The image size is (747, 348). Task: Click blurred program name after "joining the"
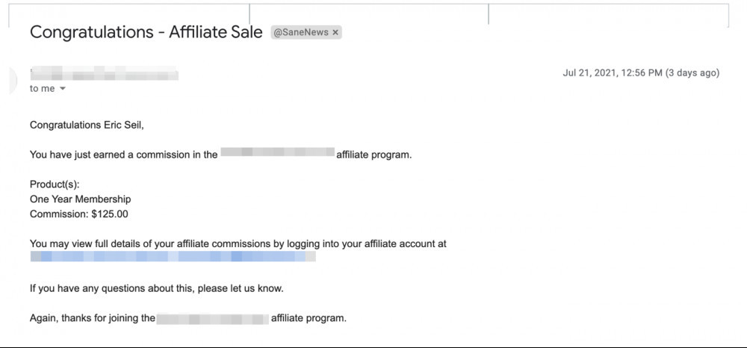[212, 318]
